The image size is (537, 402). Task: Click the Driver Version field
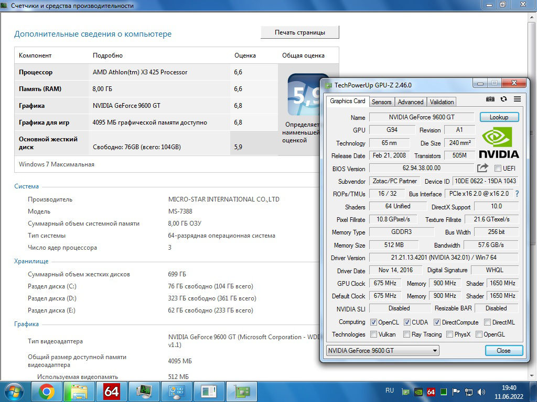click(x=444, y=258)
